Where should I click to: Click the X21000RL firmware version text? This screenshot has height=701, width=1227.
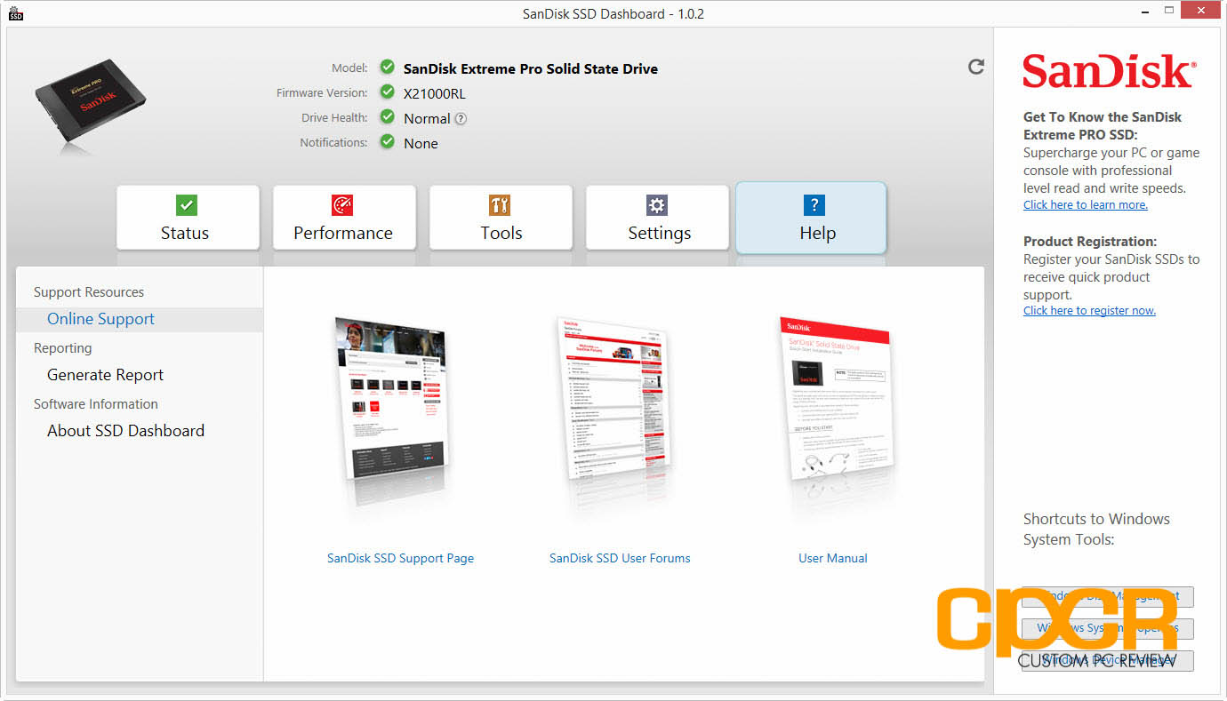435,93
